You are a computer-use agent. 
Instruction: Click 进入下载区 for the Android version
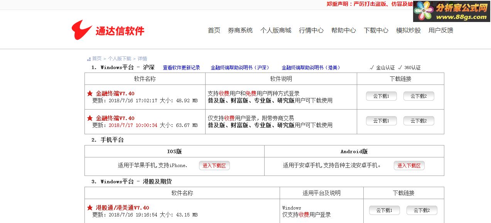coord(409,166)
